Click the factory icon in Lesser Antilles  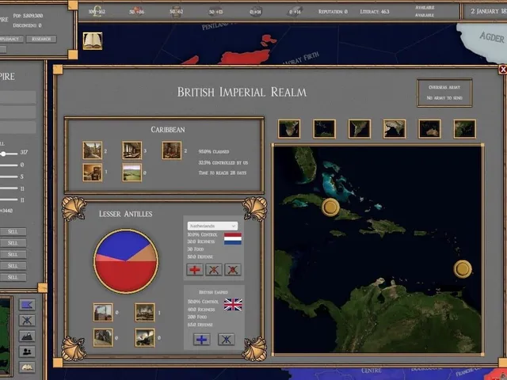coord(103,313)
